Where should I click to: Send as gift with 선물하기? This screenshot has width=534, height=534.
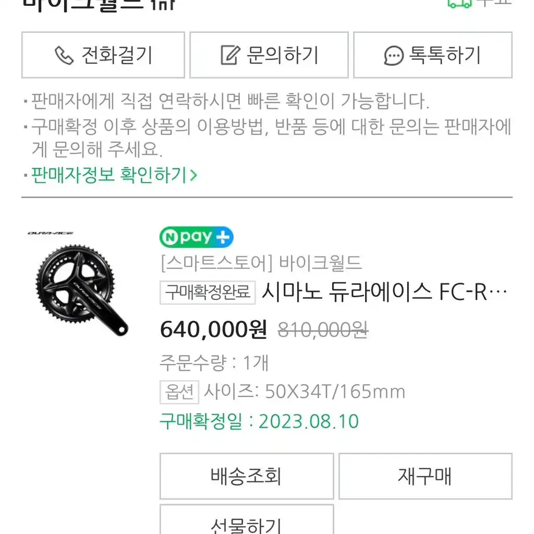point(247,519)
